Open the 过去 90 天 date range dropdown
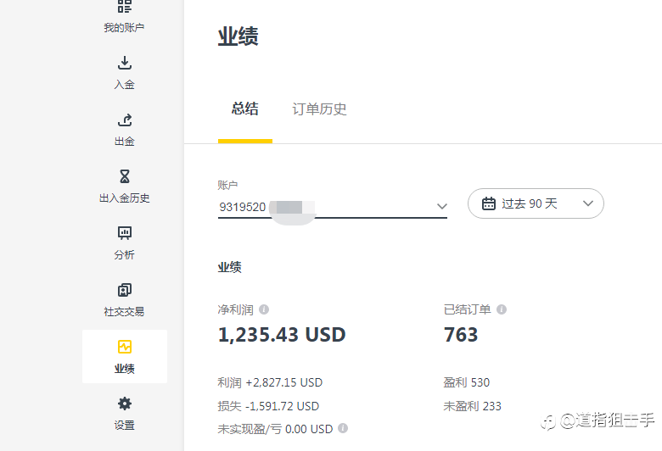662x451 pixels. pos(588,203)
